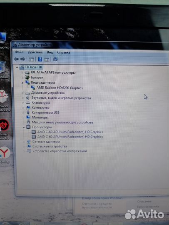
Task: Open the Справка menu
Action: coord(64,52)
